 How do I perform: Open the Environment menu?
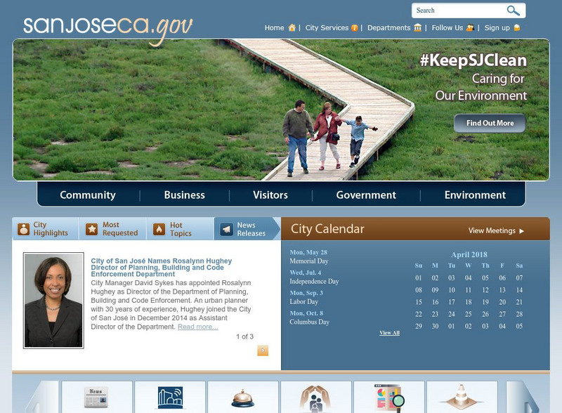click(x=476, y=195)
